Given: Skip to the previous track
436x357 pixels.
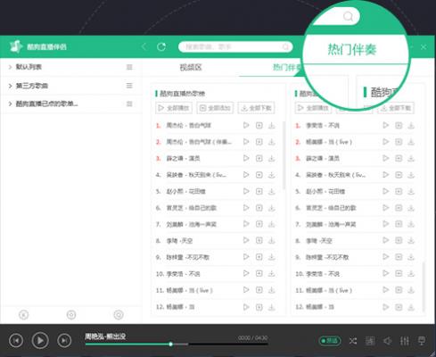Looking at the screenshot, I should click(x=16, y=340).
